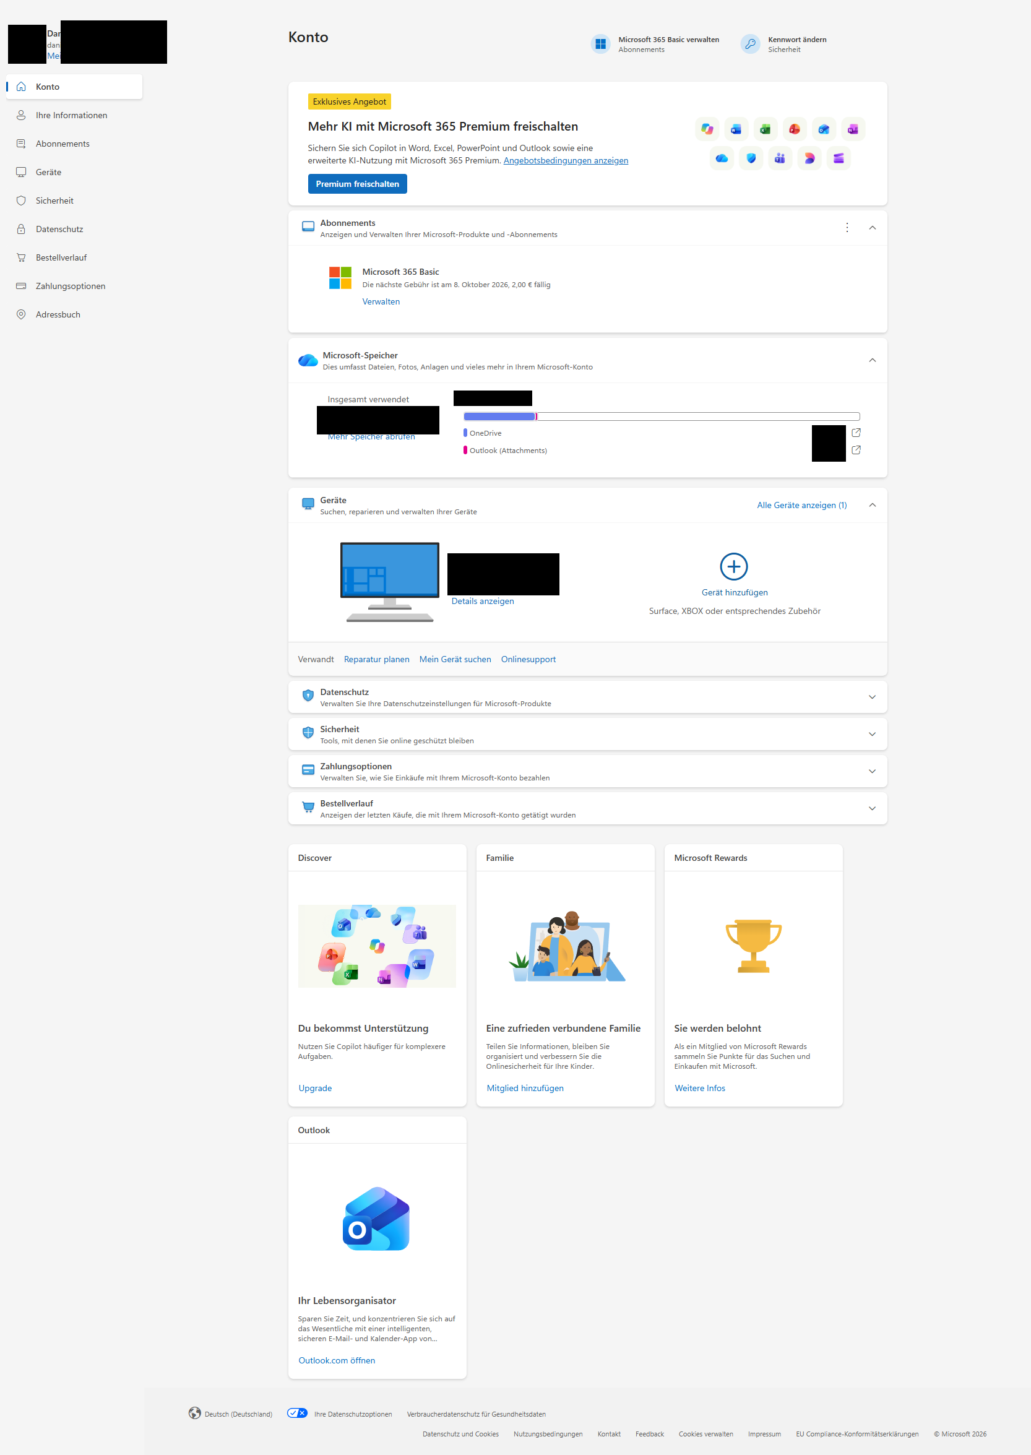Open Alle Geräte anzeigen (1)
Viewport: 1031px width, 1455px height.
coord(802,505)
